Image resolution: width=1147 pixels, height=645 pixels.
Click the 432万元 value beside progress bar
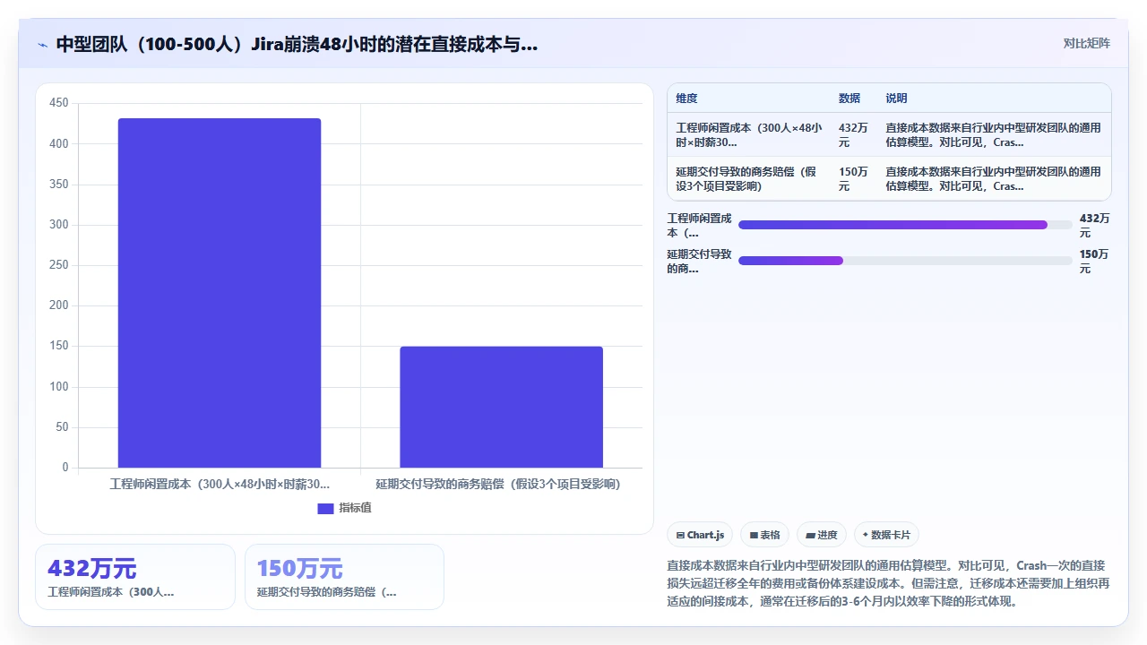pos(1094,225)
